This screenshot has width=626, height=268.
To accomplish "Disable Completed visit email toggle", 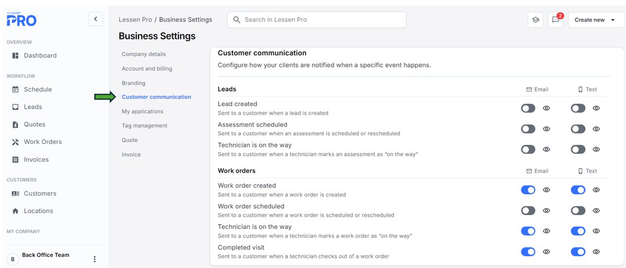I will pos(528,252).
